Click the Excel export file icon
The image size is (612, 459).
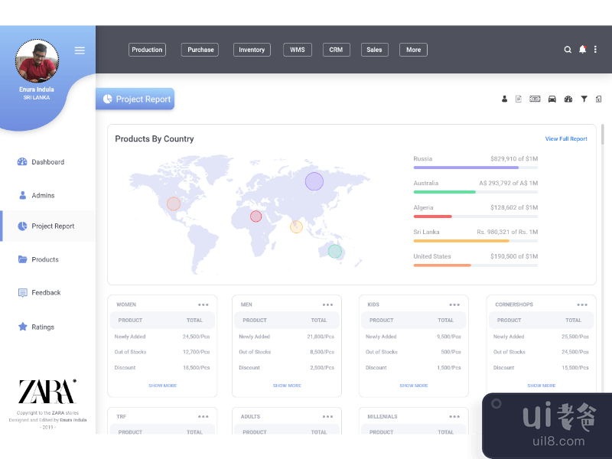598,99
